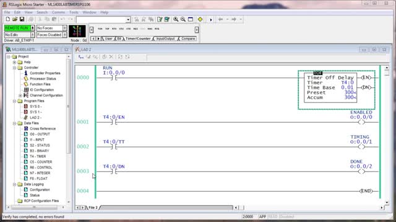Open the Edit menu
Screen dimensions: 396x222
click(x=17, y=12)
